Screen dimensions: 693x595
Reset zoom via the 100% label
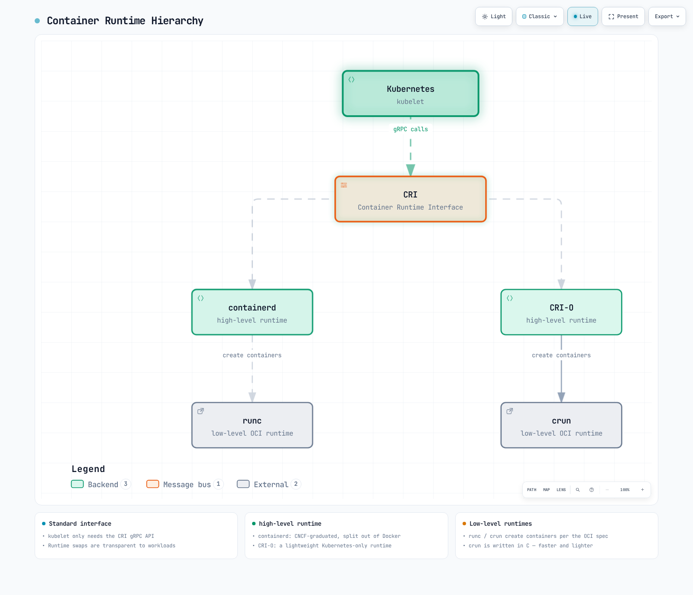pyautogui.click(x=625, y=490)
